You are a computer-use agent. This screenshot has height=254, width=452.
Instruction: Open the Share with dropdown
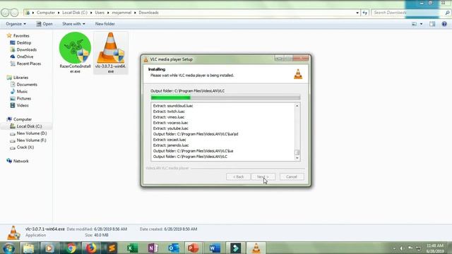pyautogui.click(x=73, y=24)
